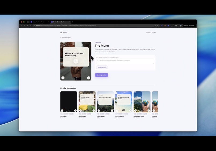Viewport: 216px width, 151px height.
Task: Click the Field Notes template title
Action: pyautogui.click(x=82, y=116)
